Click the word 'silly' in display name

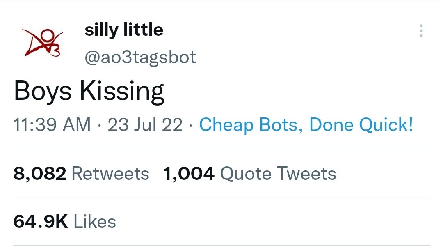click(101, 30)
